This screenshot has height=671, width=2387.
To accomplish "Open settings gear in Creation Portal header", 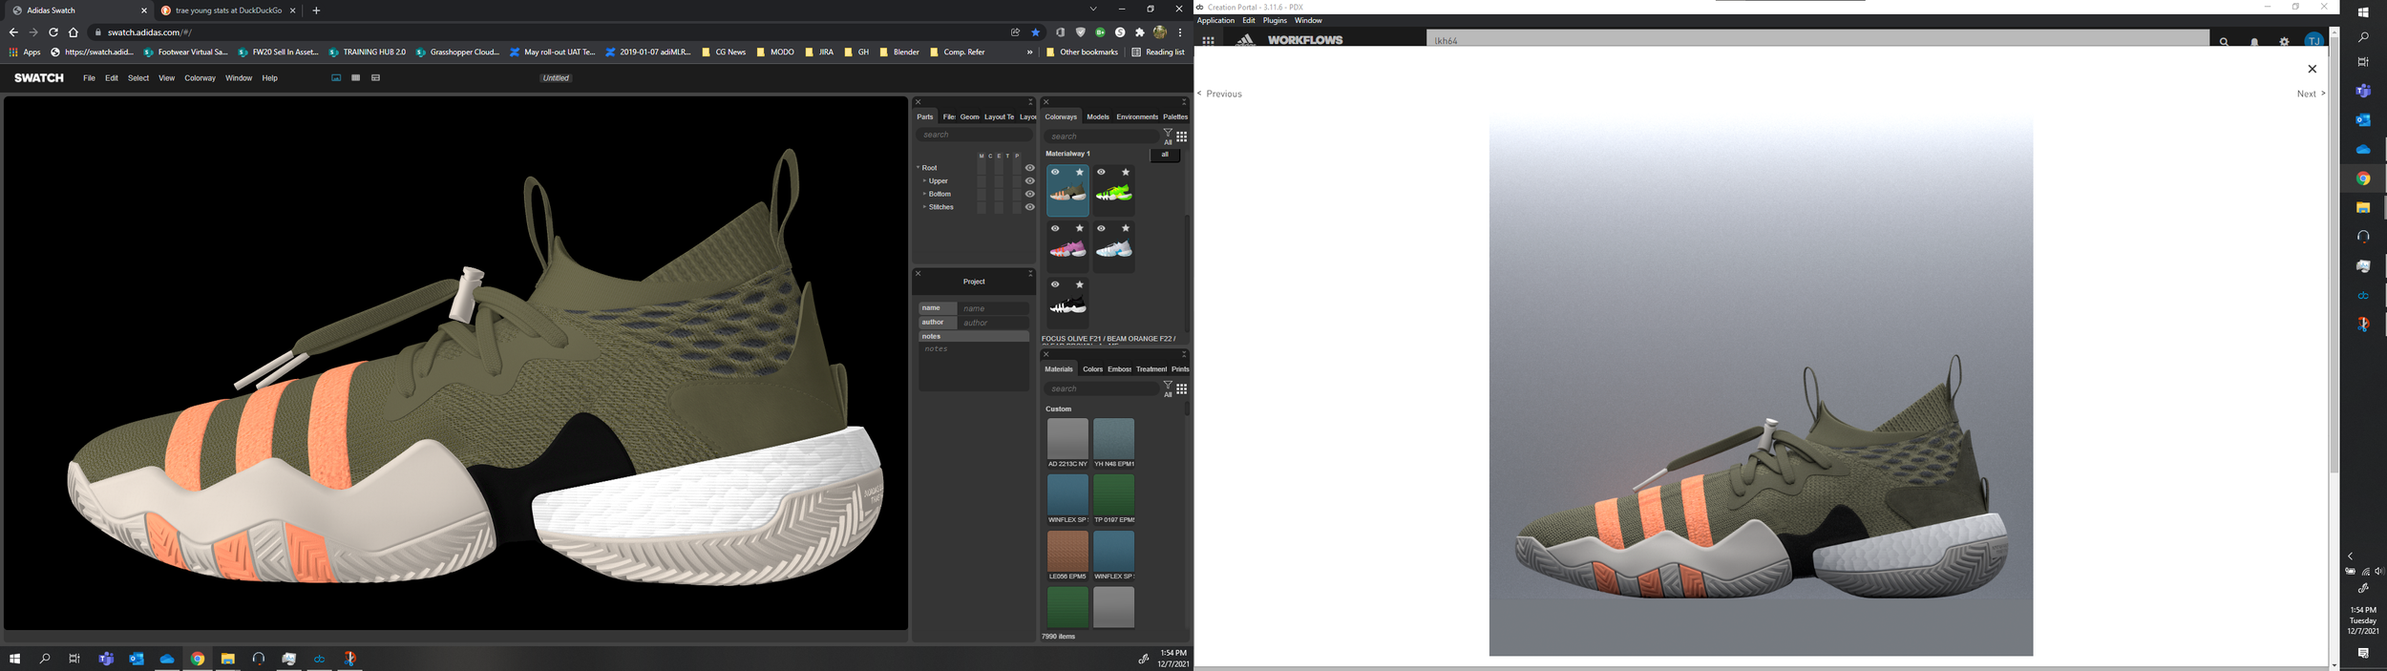I will coord(2284,42).
